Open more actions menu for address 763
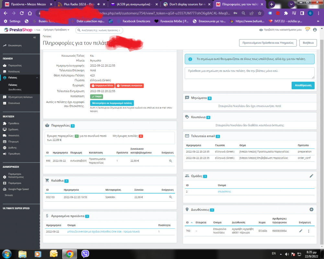The width and height of the screenshot is (324, 259). pos(309,231)
